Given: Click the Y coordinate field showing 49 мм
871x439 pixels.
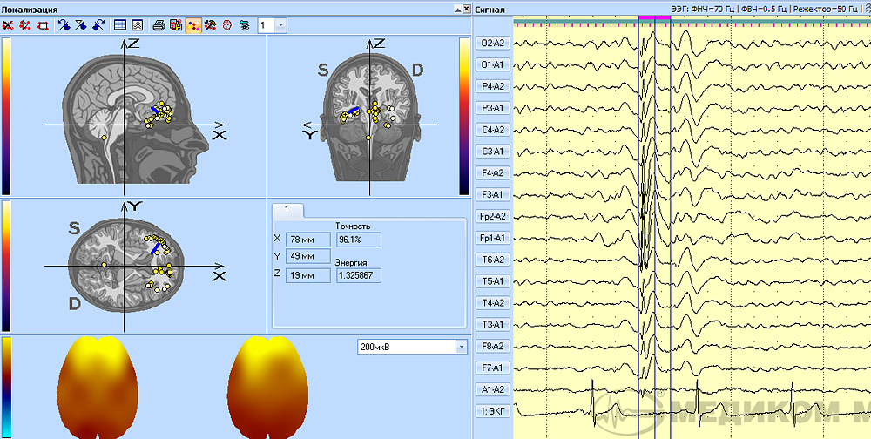Looking at the screenshot, I should (307, 257).
